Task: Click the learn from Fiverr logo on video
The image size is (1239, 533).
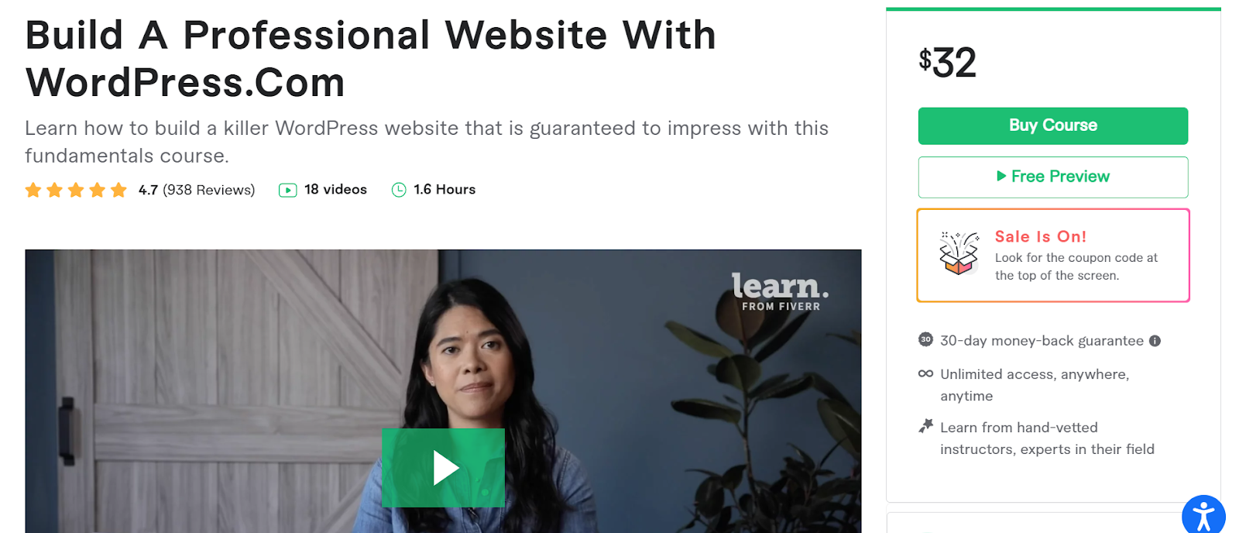Action: point(781,291)
